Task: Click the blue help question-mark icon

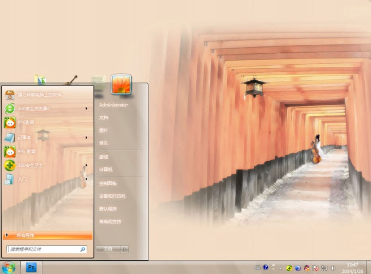Action: point(265,267)
